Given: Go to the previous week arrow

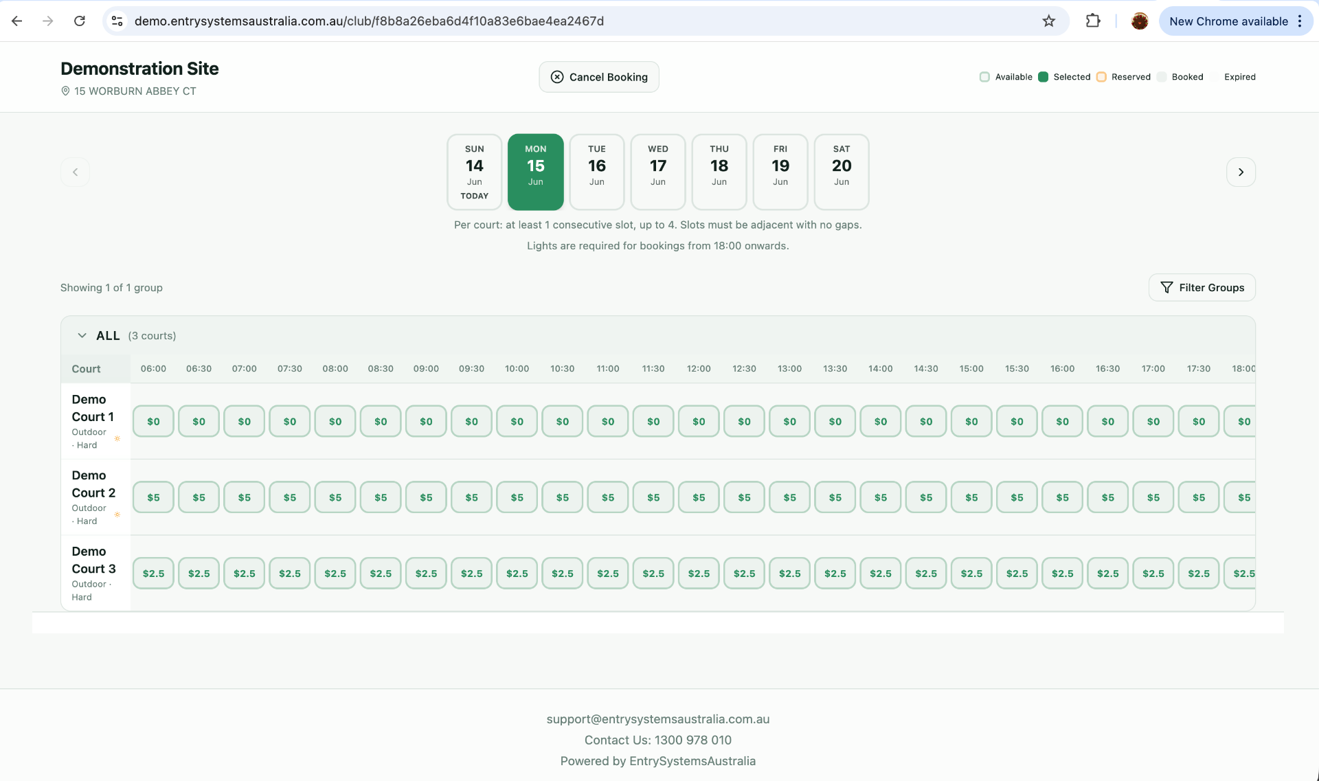Looking at the screenshot, I should [76, 172].
